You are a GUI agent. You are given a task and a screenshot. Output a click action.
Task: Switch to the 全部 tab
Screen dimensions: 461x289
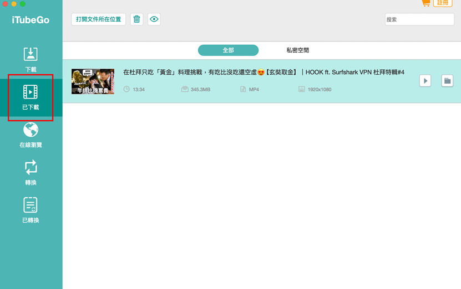point(228,50)
